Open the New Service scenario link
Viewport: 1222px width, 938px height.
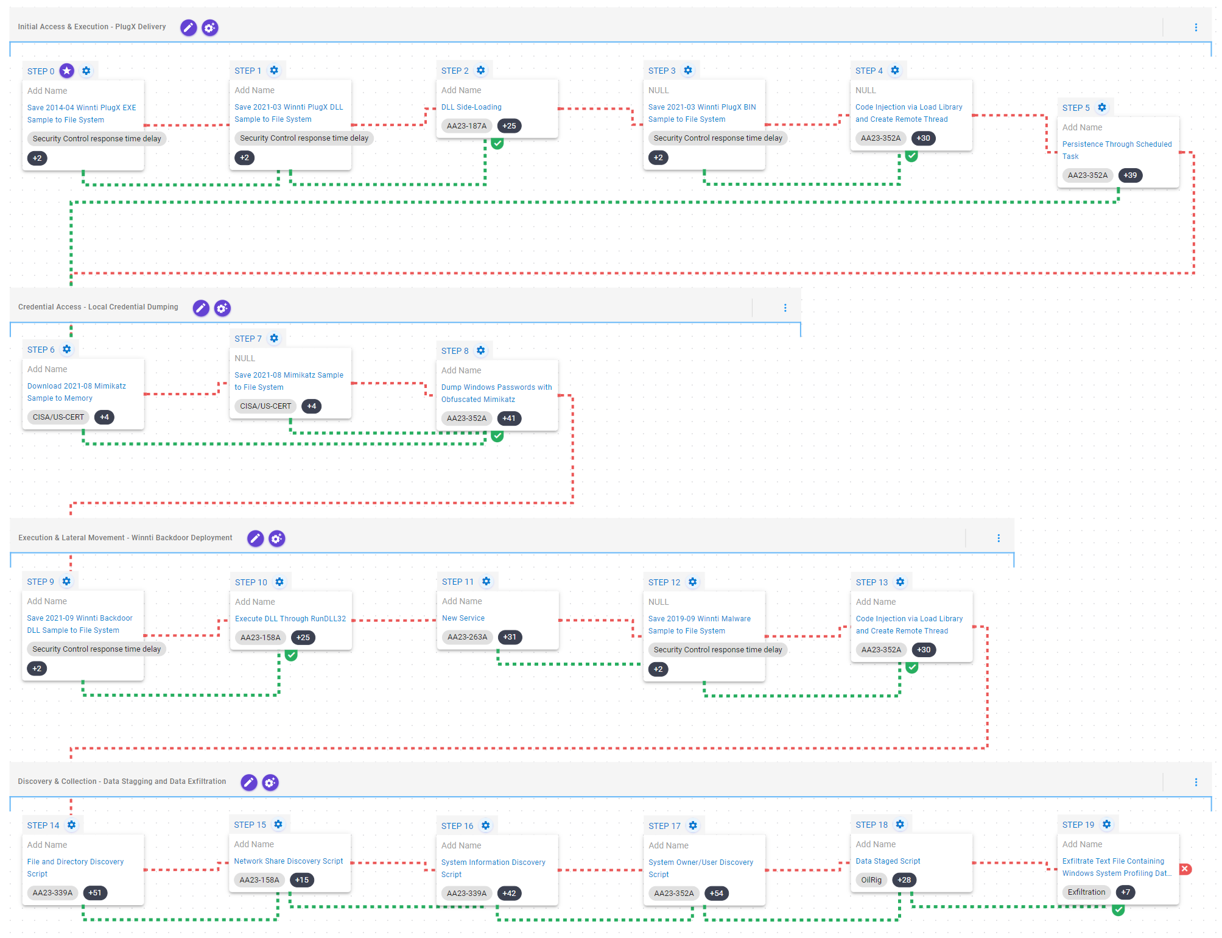[463, 618]
